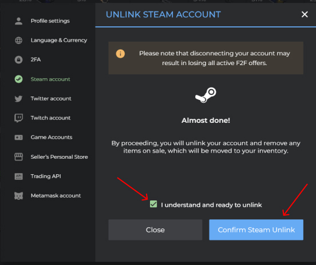The image size is (316, 265).
Task: Click the Metamask fox icon
Action: tap(18, 196)
